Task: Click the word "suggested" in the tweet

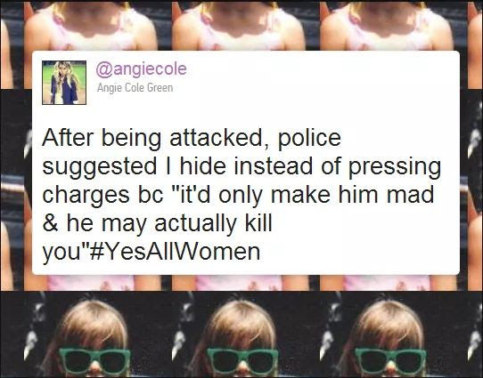Action: point(100,167)
